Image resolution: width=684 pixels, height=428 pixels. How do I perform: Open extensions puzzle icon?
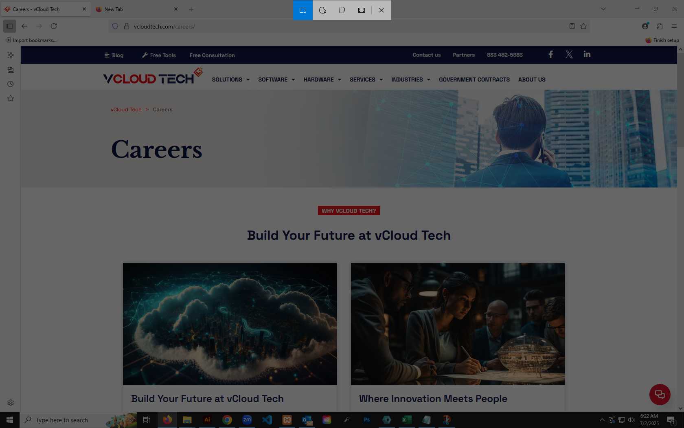pyautogui.click(x=660, y=26)
